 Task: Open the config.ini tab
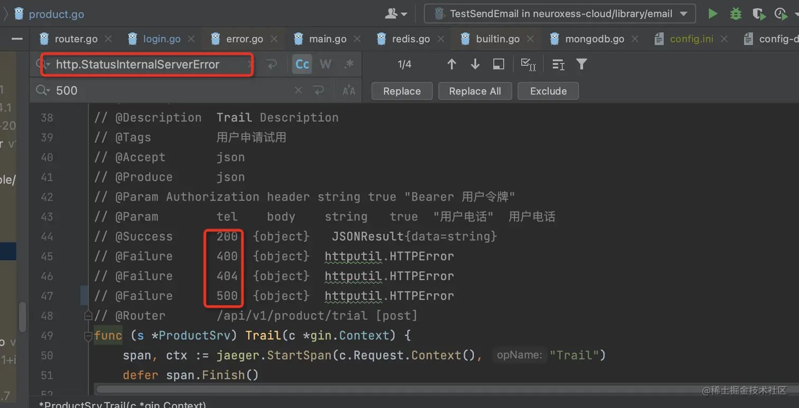(691, 39)
